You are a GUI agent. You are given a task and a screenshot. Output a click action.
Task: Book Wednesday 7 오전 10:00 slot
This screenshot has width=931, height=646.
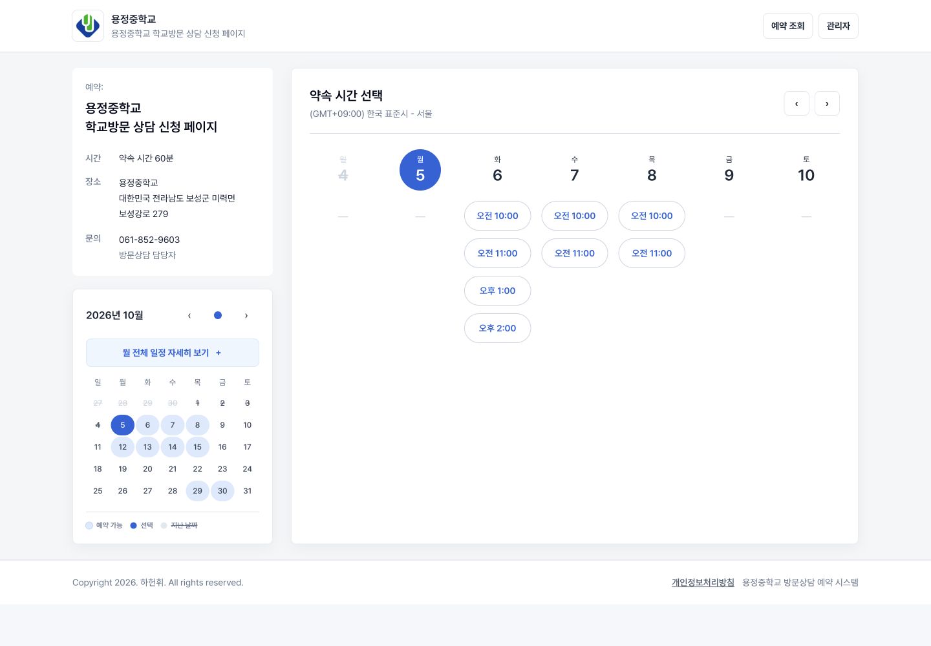[575, 216]
